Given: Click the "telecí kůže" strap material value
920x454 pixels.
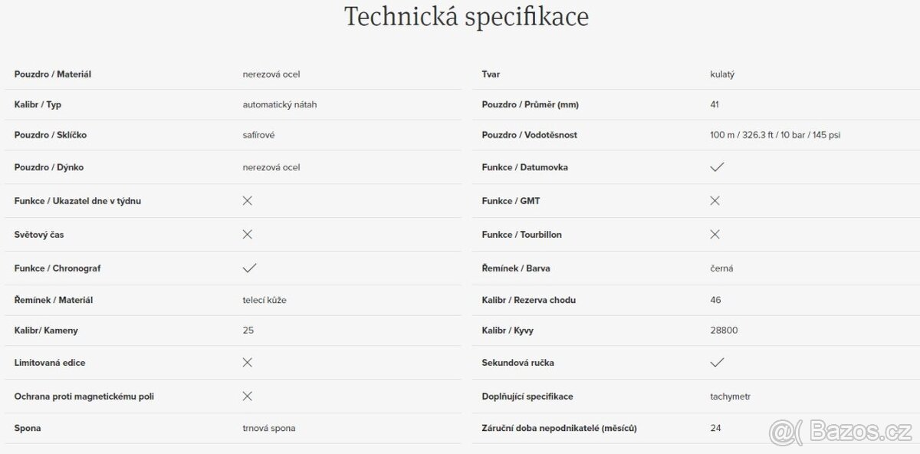Looking at the screenshot, I should tap(264, 300).
